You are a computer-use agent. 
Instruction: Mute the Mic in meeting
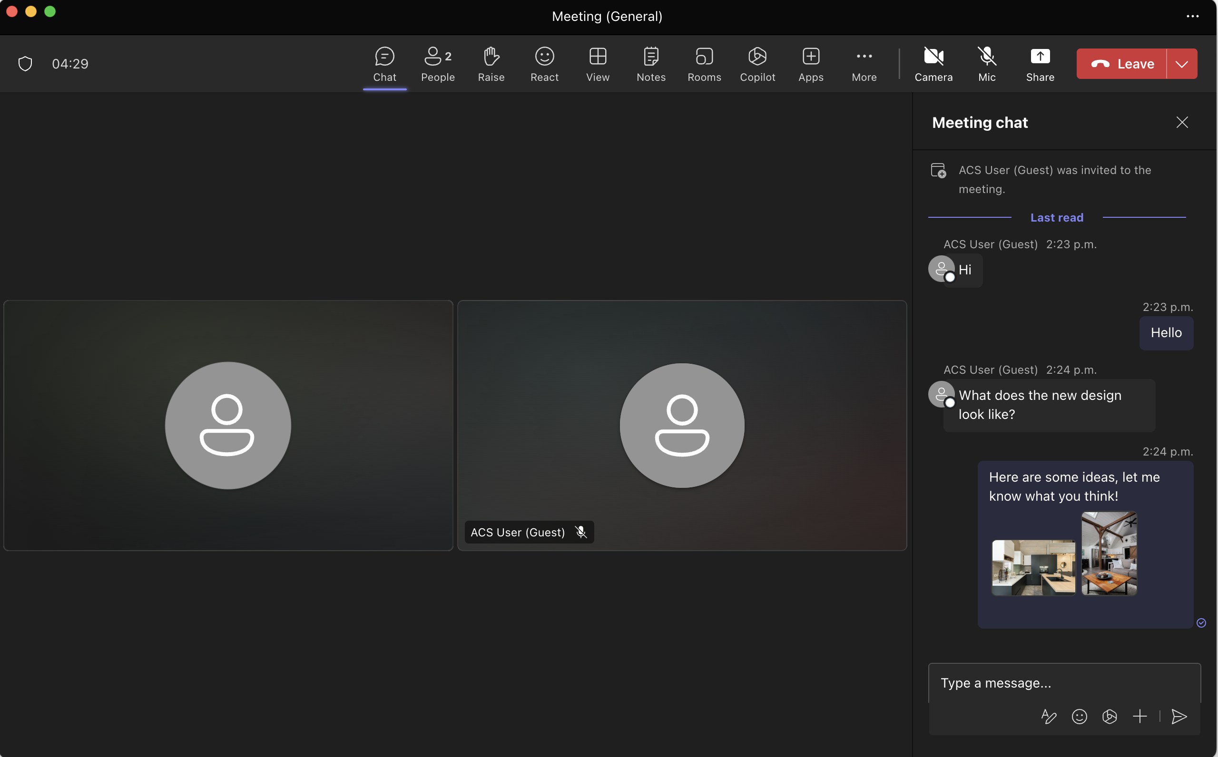[987, 64]
